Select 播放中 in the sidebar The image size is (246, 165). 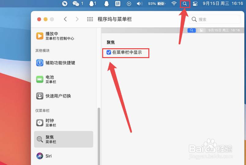point(64,36)
